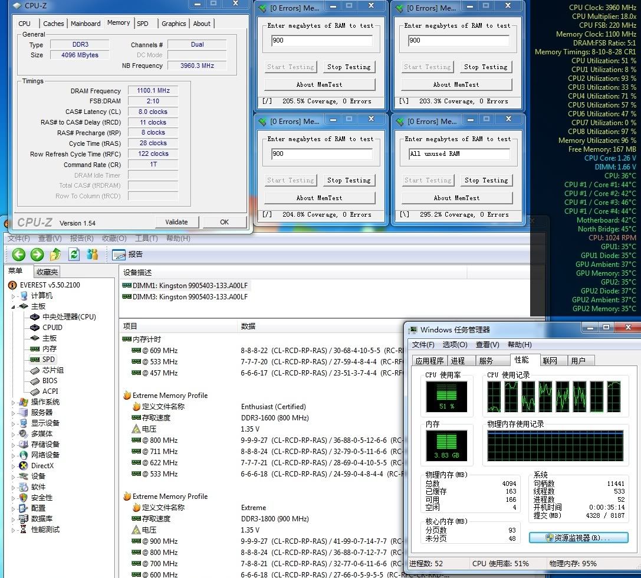The height and width of the screenshot is (578, 641).
Task: Collapse the 主板 tree node
Action: (14, 306)
